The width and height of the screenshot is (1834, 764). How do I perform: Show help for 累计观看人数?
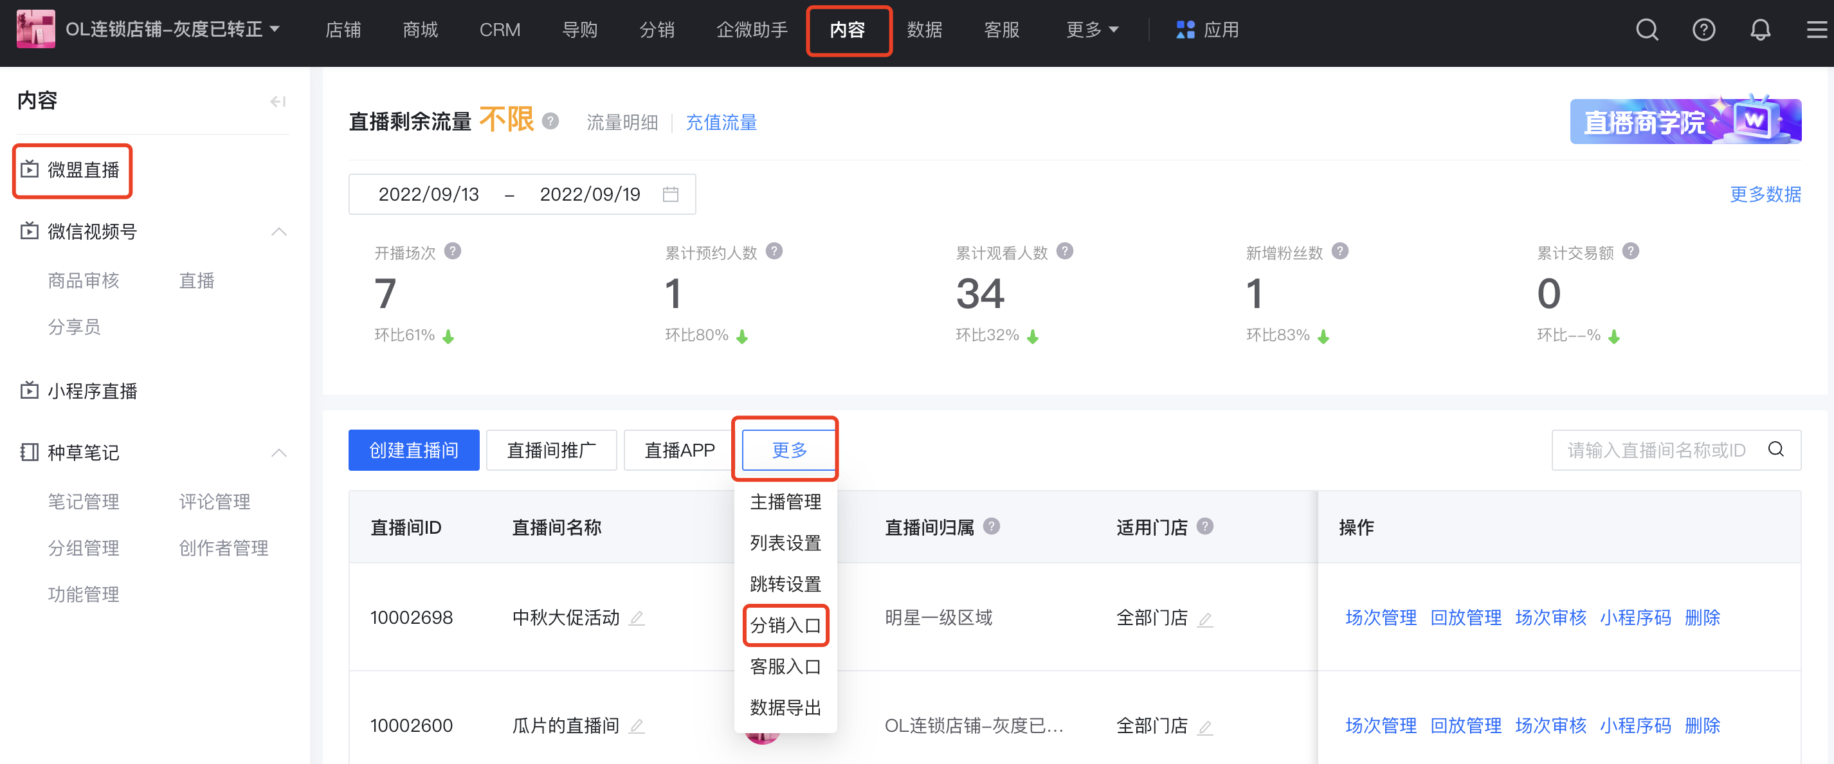[x=1064, y=251]
